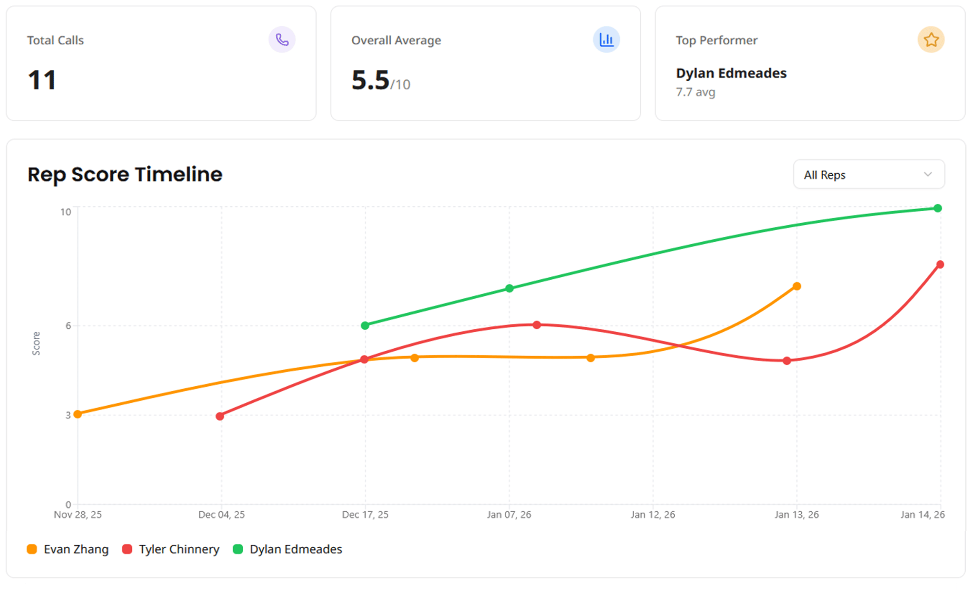Click the bar chart icon on Overall Average card
This screenshot has width=973, height=593.
click(606, 39)
